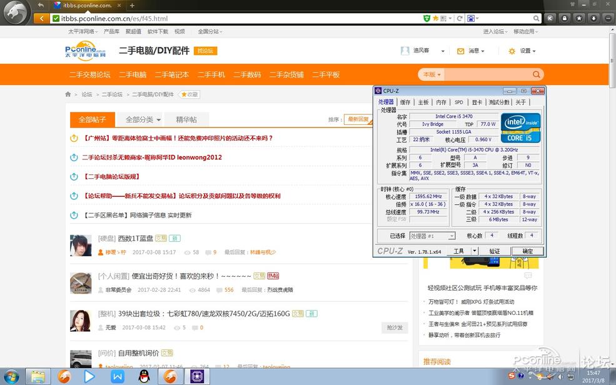Open downloads via the arrow toolbar button
This screenshot has height=385, width=616.
pyautogui.click(x=593, y=18)
